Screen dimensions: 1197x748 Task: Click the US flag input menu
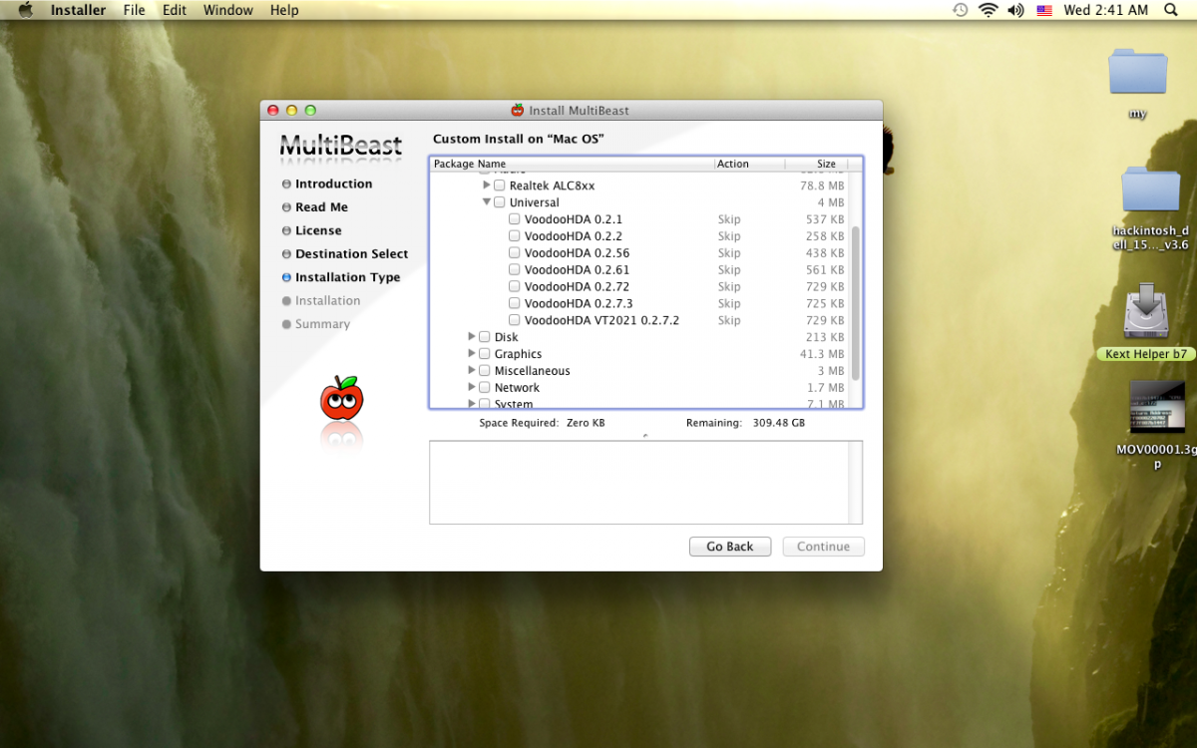[x=1044, y=10]
